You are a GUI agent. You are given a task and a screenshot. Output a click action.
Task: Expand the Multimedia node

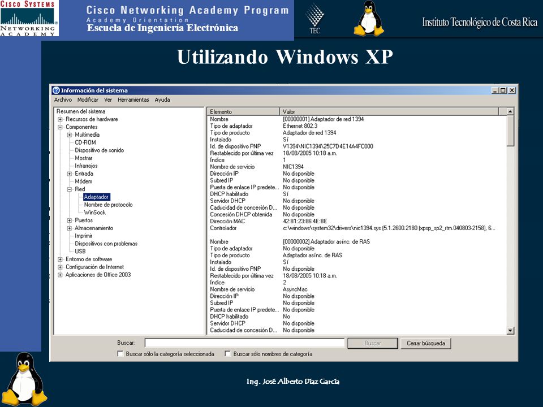70,135
